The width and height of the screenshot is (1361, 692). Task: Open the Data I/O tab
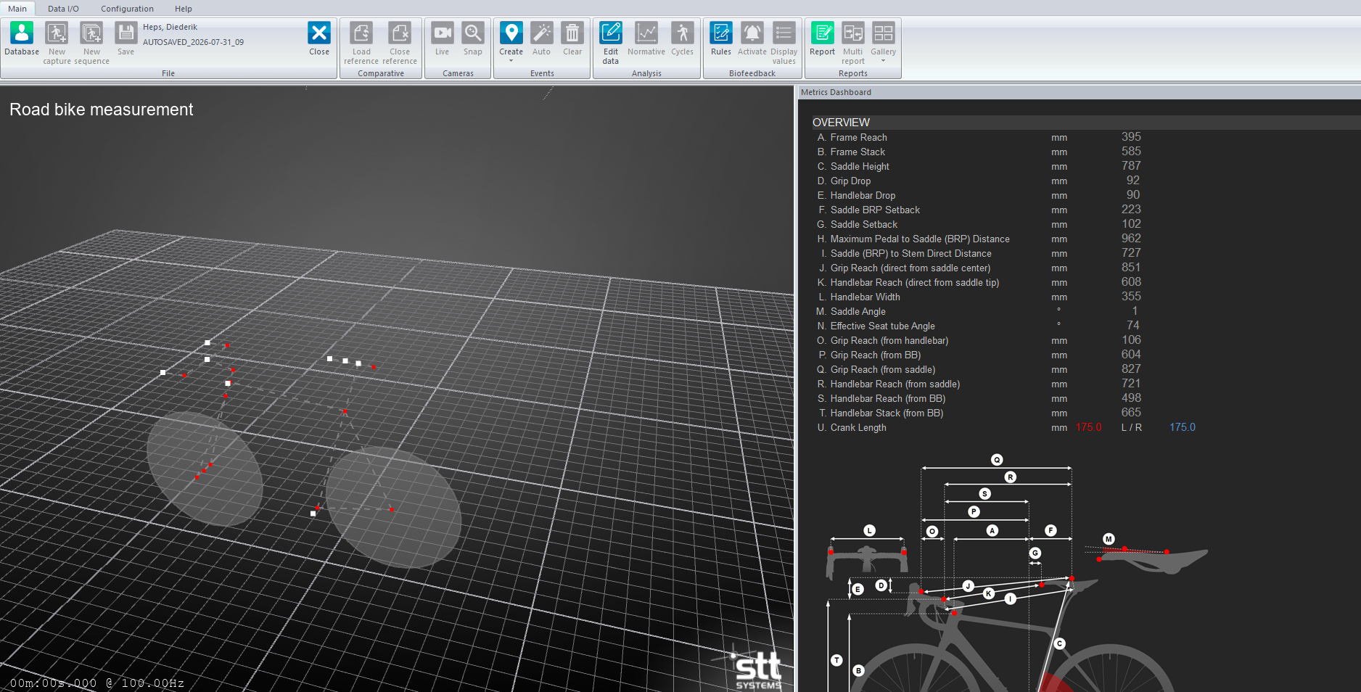pos(63,9)
